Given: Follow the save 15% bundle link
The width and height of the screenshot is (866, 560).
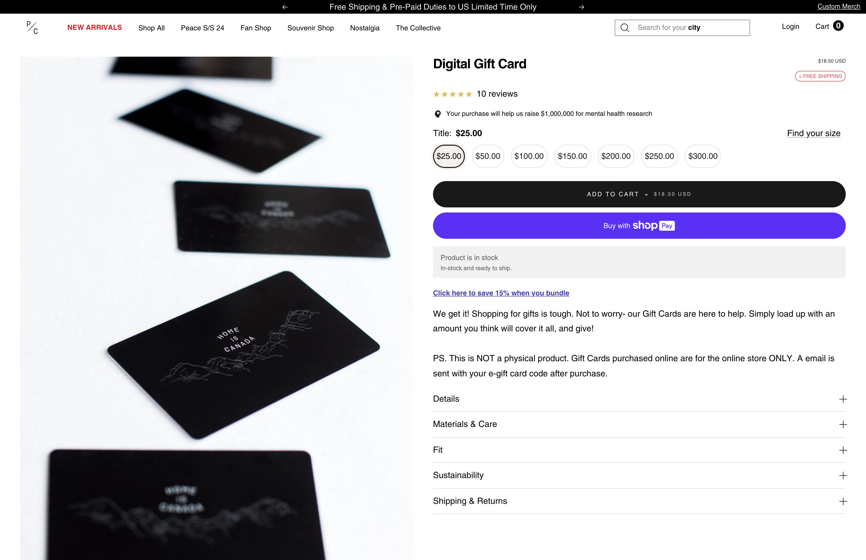Looking at the screenshot, I should [501, 293].
